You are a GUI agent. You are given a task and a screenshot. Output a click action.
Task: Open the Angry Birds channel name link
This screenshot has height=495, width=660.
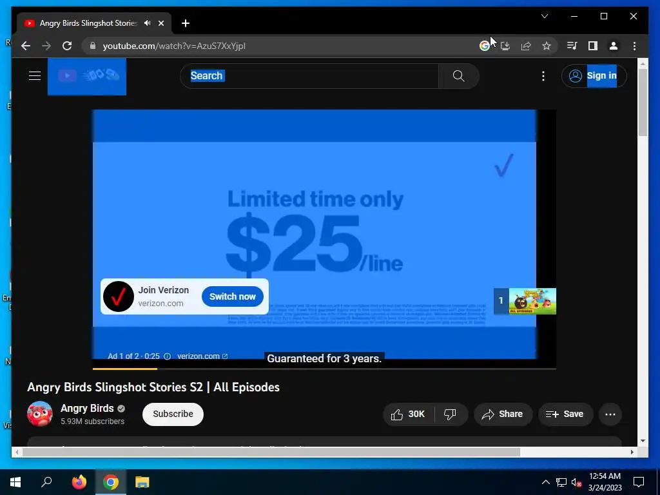click(87, 408)
